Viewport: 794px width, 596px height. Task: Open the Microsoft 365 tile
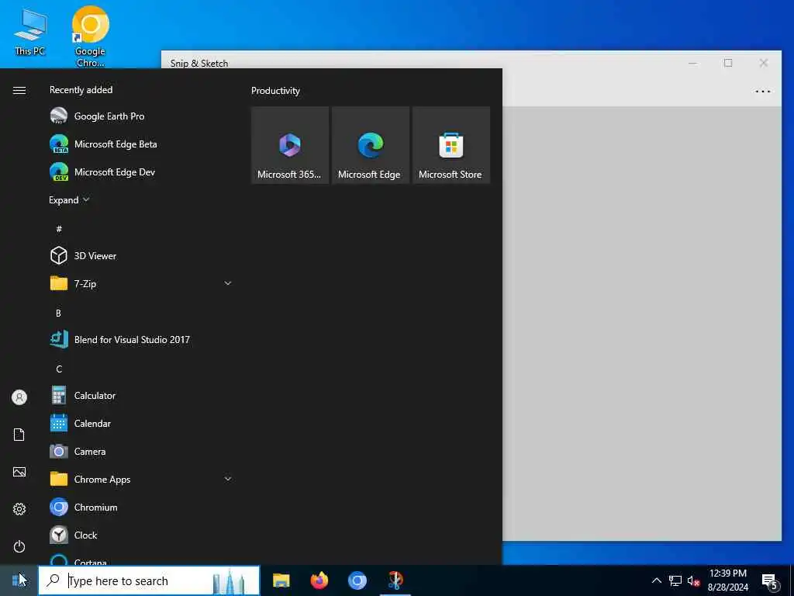click(x=290, y=145)
